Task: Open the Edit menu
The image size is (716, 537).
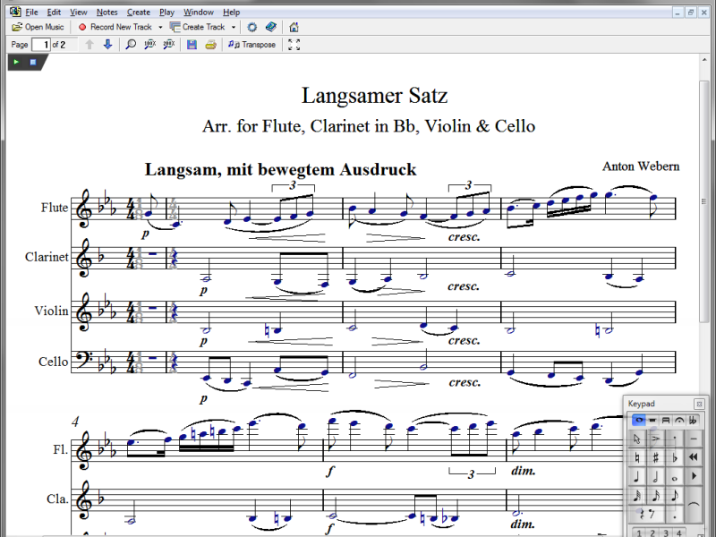Action: click(x=54, y=13)
